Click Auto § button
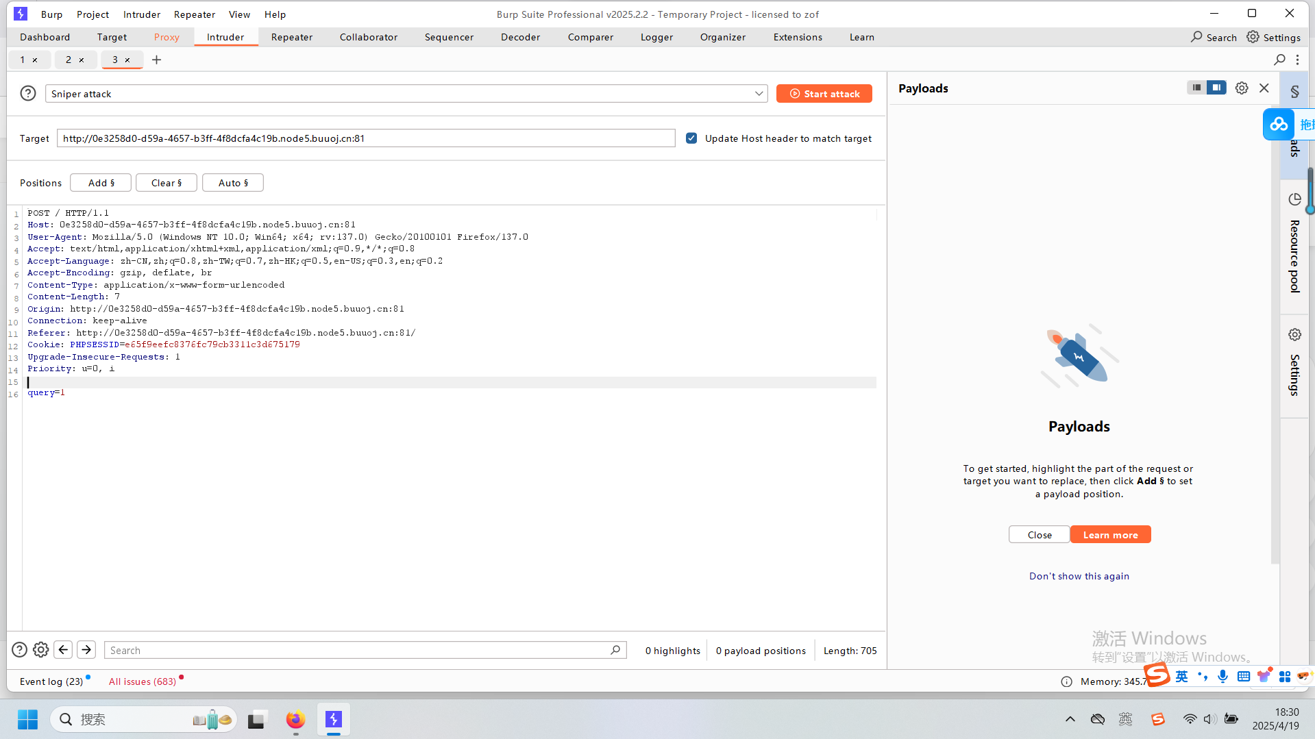This screenshot has width=1315, height=739. (x=233, y=183)
